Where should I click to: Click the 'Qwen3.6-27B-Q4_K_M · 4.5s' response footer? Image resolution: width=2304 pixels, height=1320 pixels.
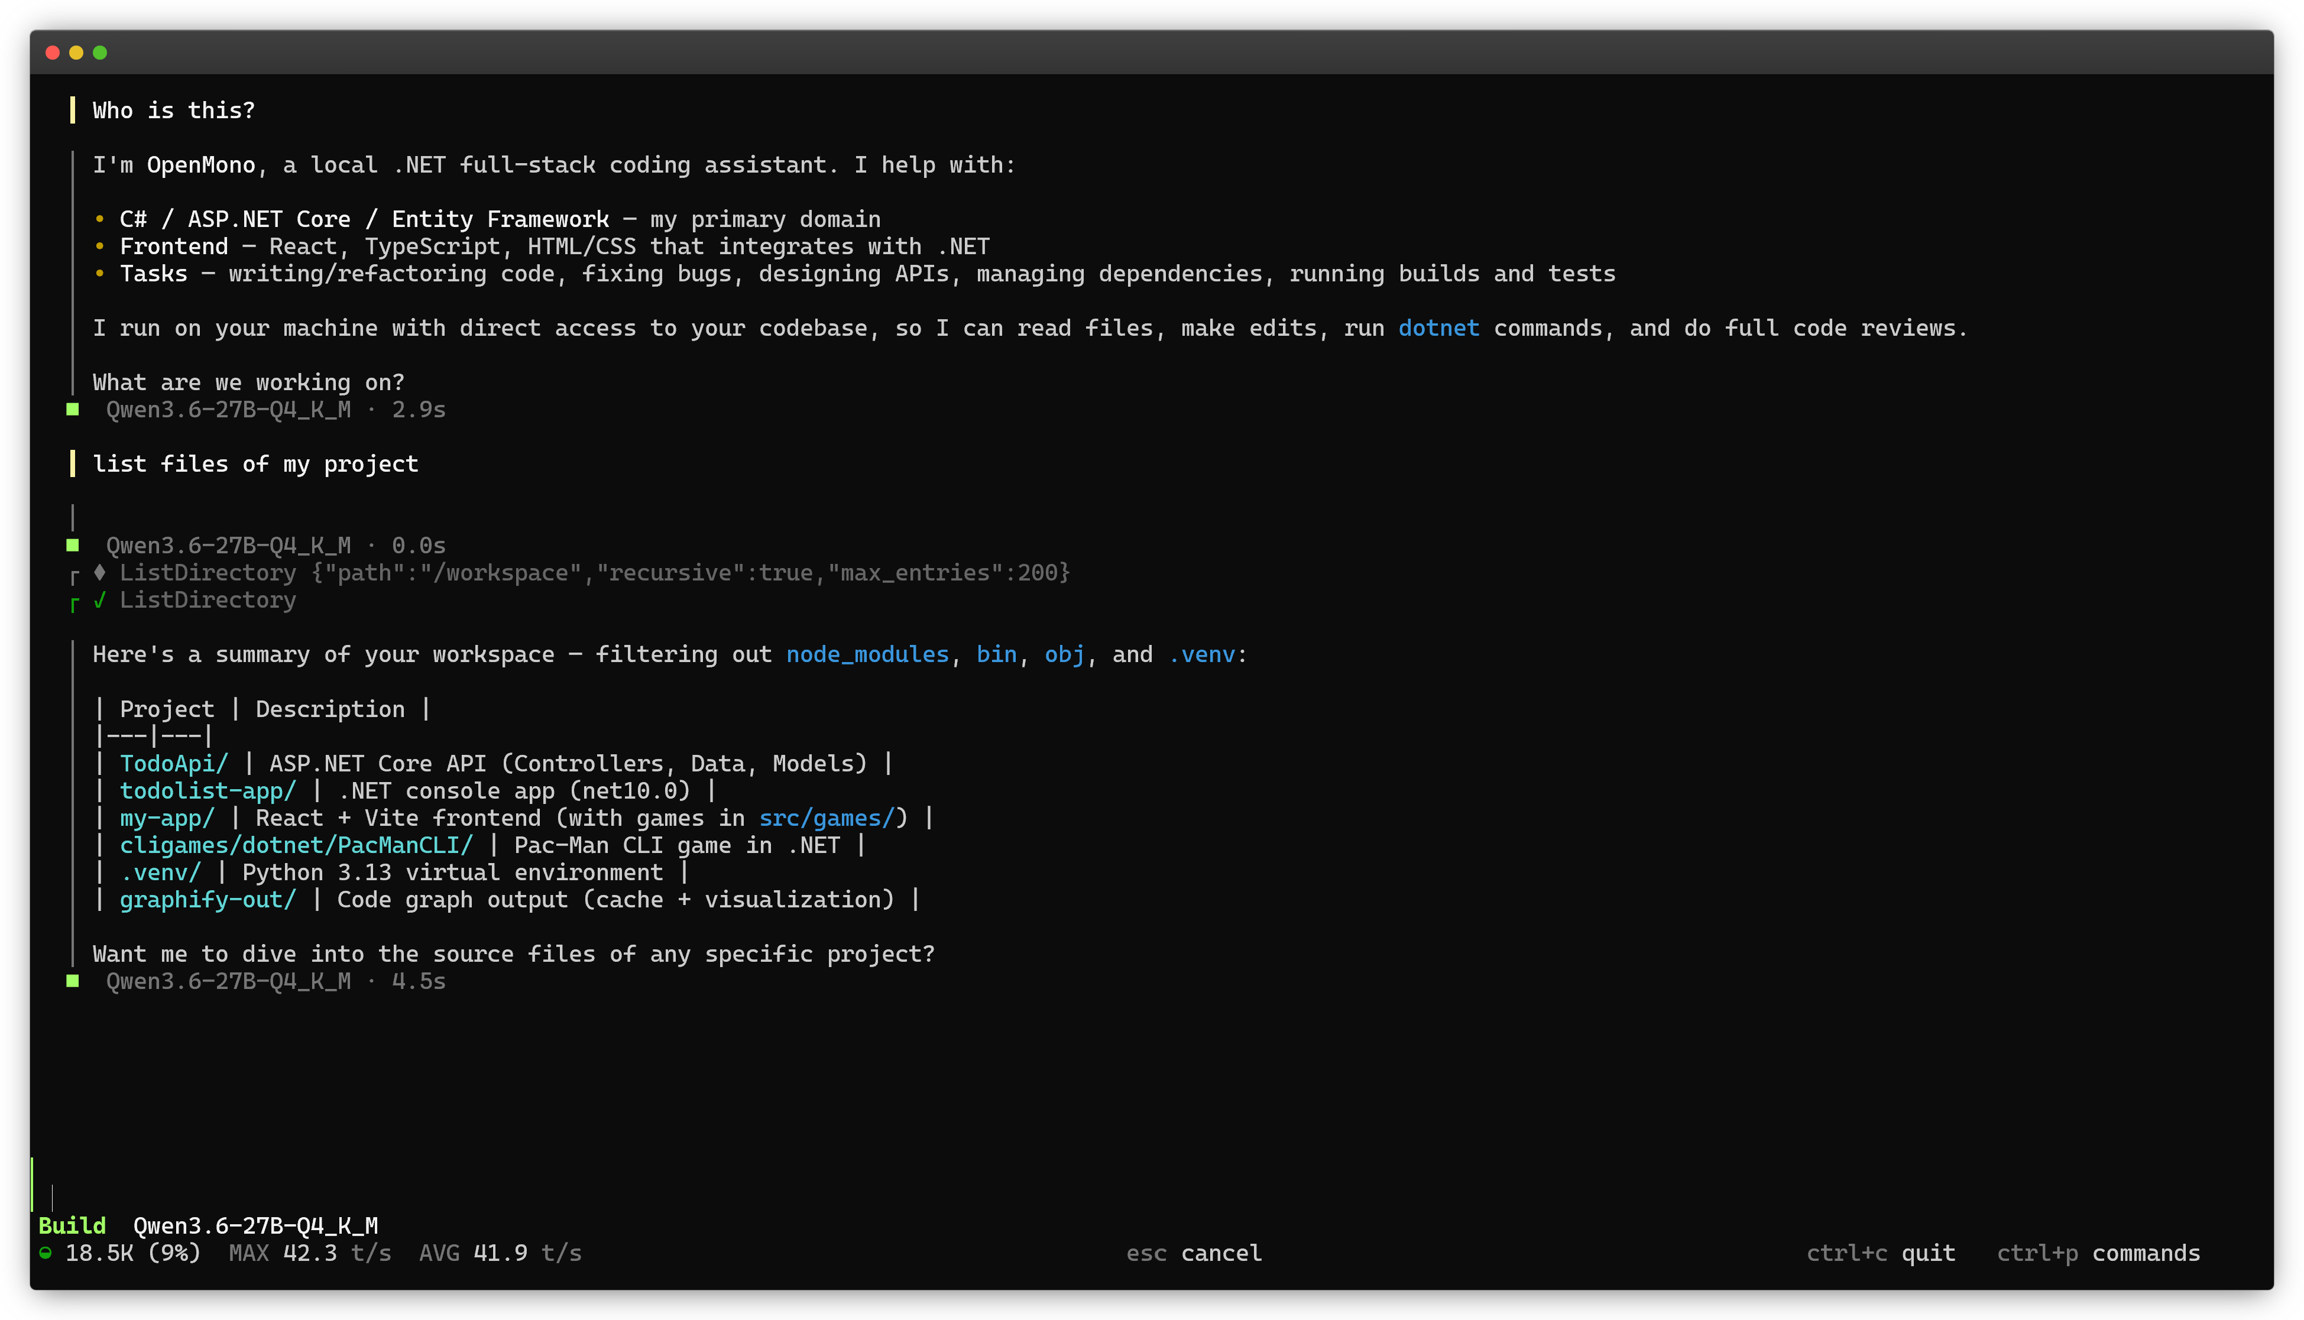tap(276, 981)
